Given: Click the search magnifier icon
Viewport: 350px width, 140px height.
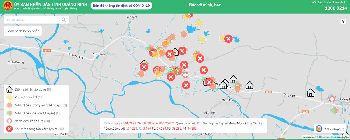Looking at the screenshot, I should tap(64, 20).
